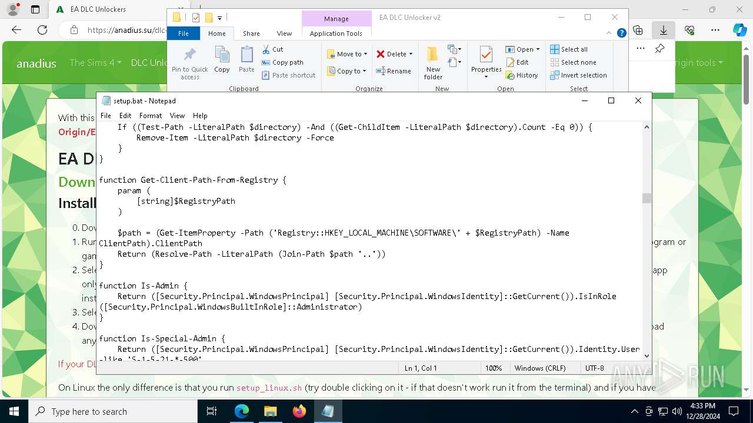Expand the Open dropdown in ribbon
The image size is (753, 423).
538,49
